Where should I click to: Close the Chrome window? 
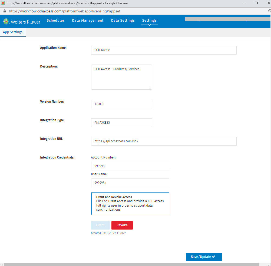tap(269, 3)
